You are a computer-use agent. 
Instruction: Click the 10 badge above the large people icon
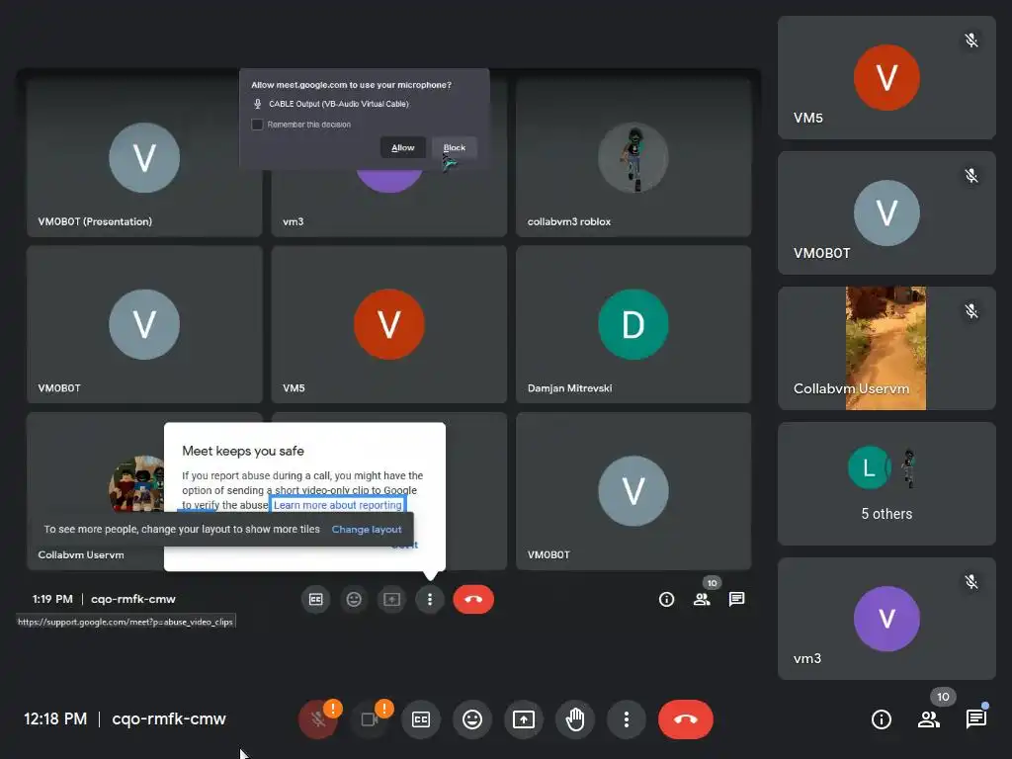coord(943,697)
